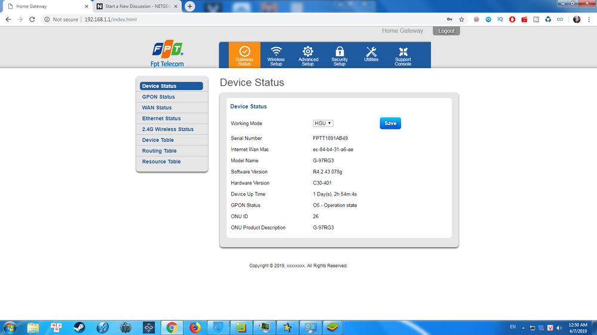Screen dimensions: 597x335
Task: Click the browser address bar
Action: point(239,20)
